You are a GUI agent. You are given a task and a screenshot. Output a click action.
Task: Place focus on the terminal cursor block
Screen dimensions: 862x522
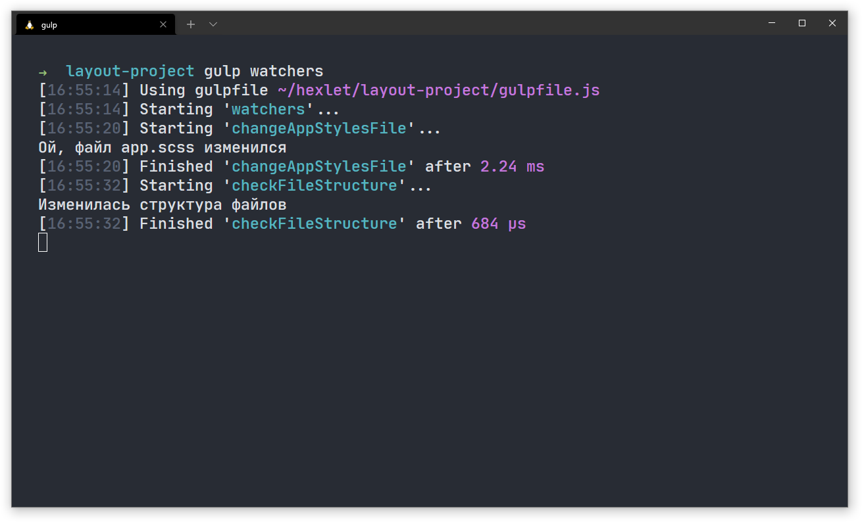tap(43, 243)
